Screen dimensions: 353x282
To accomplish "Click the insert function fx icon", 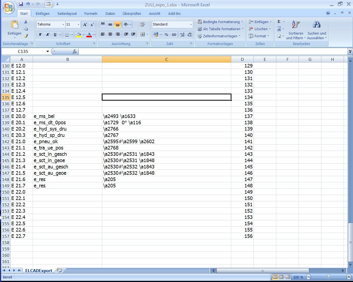I will pyautogui.click(x=75, y=51).
